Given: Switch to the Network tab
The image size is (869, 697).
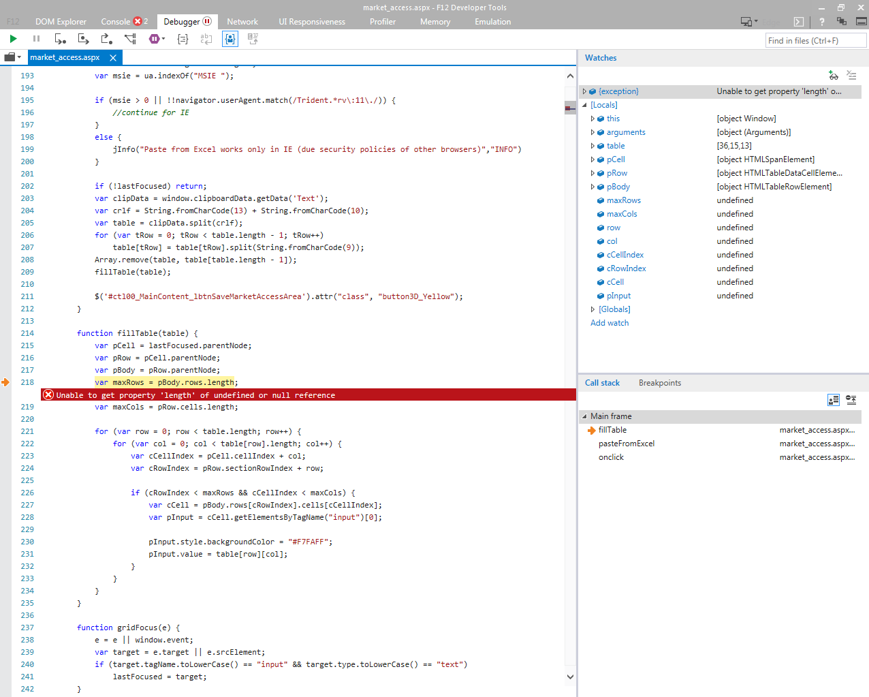Looking at the screenshot, I should (242, 22).
